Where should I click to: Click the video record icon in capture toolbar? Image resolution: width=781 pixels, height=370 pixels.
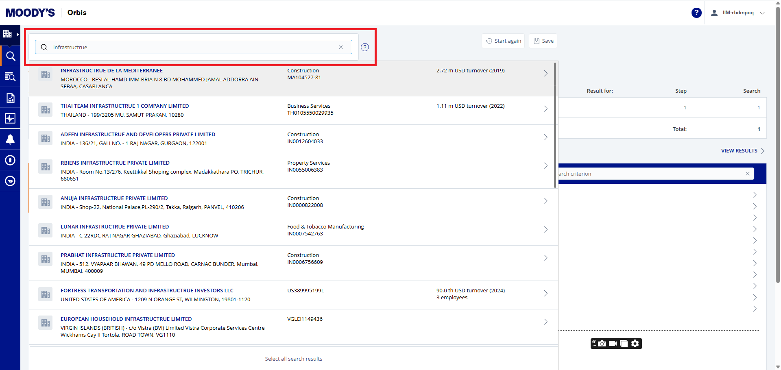click(613, 344)
